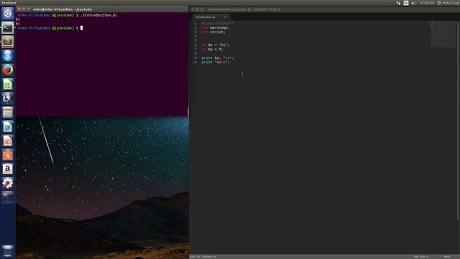Click the Terminal window title bar
Image resolution: width=460 pixels, height=259 pixels.
102,9
